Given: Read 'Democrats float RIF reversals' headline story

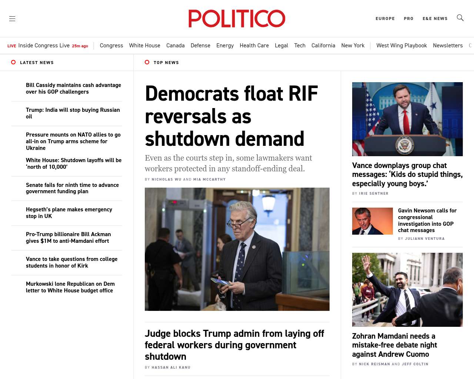Looking at the screenshot, I should tap(231, 116).
